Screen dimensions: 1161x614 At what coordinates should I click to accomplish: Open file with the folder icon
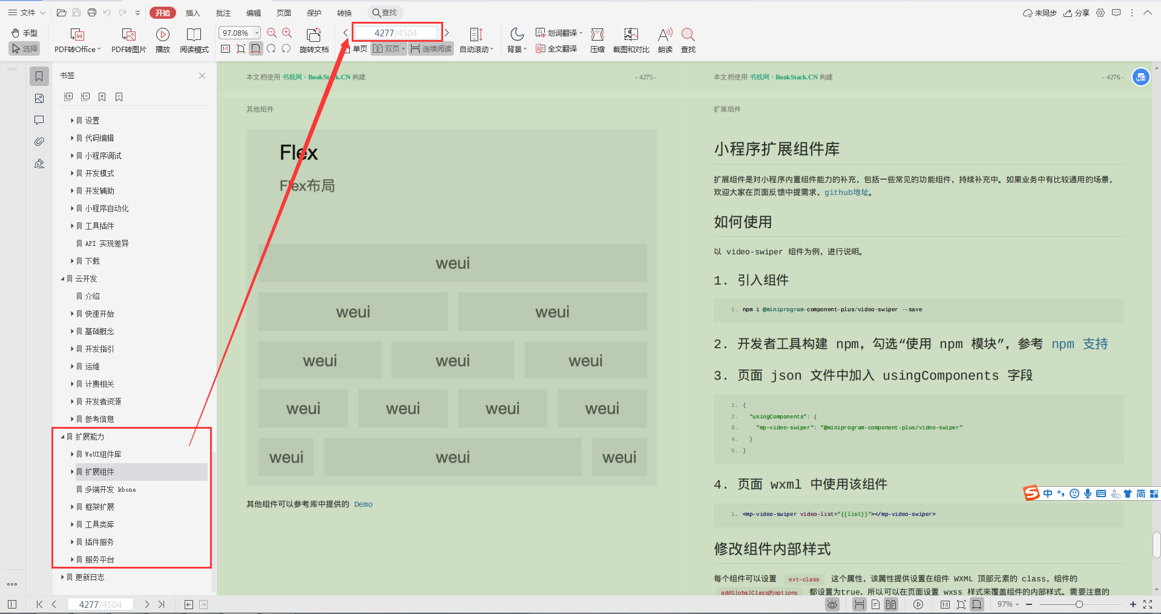[x=61, y=13]
